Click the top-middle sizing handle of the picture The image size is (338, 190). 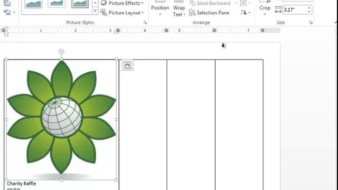tap(61, 59)
